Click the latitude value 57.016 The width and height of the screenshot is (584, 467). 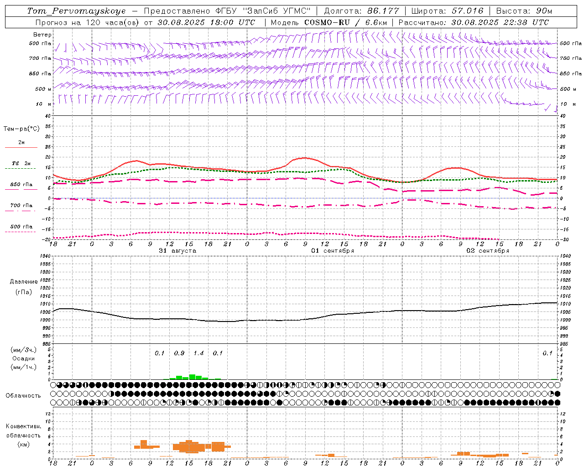pos(468,11)
